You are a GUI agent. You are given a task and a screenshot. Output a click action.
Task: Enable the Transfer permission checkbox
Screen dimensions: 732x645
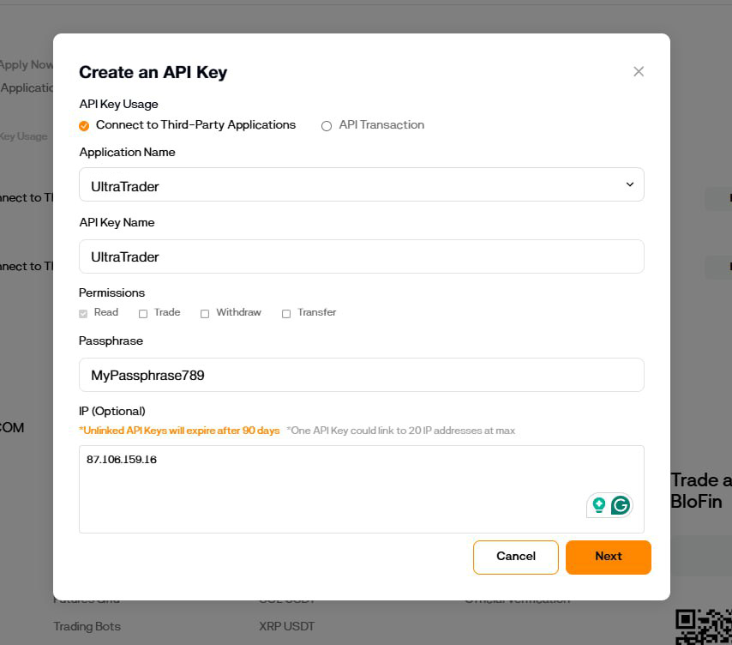[x=286, y=313]
